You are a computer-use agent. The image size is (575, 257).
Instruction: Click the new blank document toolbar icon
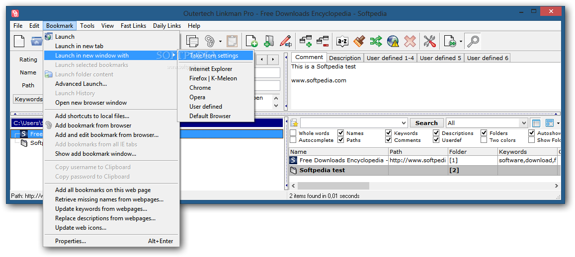(19, 41)
